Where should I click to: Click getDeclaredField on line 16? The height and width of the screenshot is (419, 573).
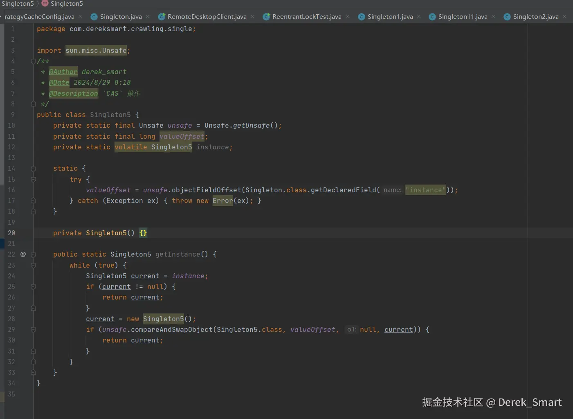[344, 190]
